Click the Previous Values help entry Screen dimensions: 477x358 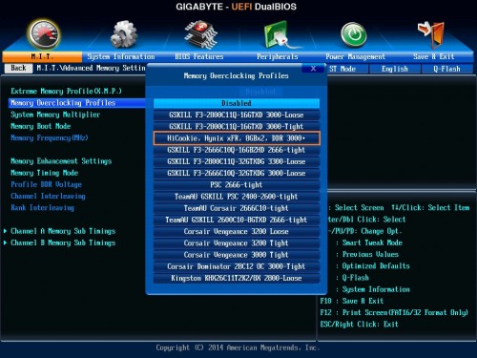367,255
